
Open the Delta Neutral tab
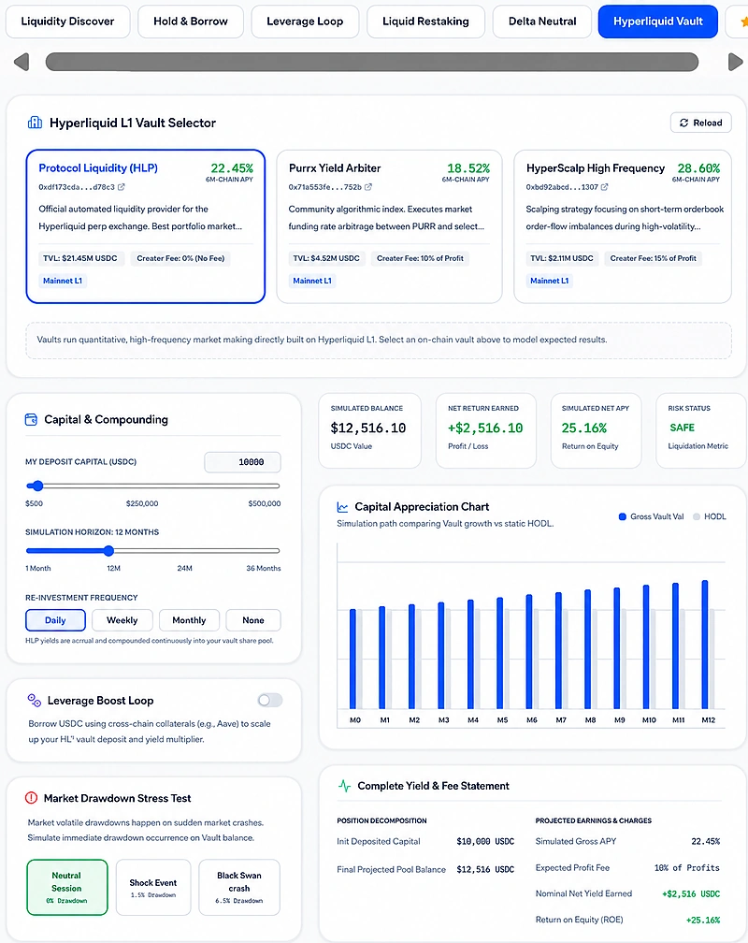541,22
